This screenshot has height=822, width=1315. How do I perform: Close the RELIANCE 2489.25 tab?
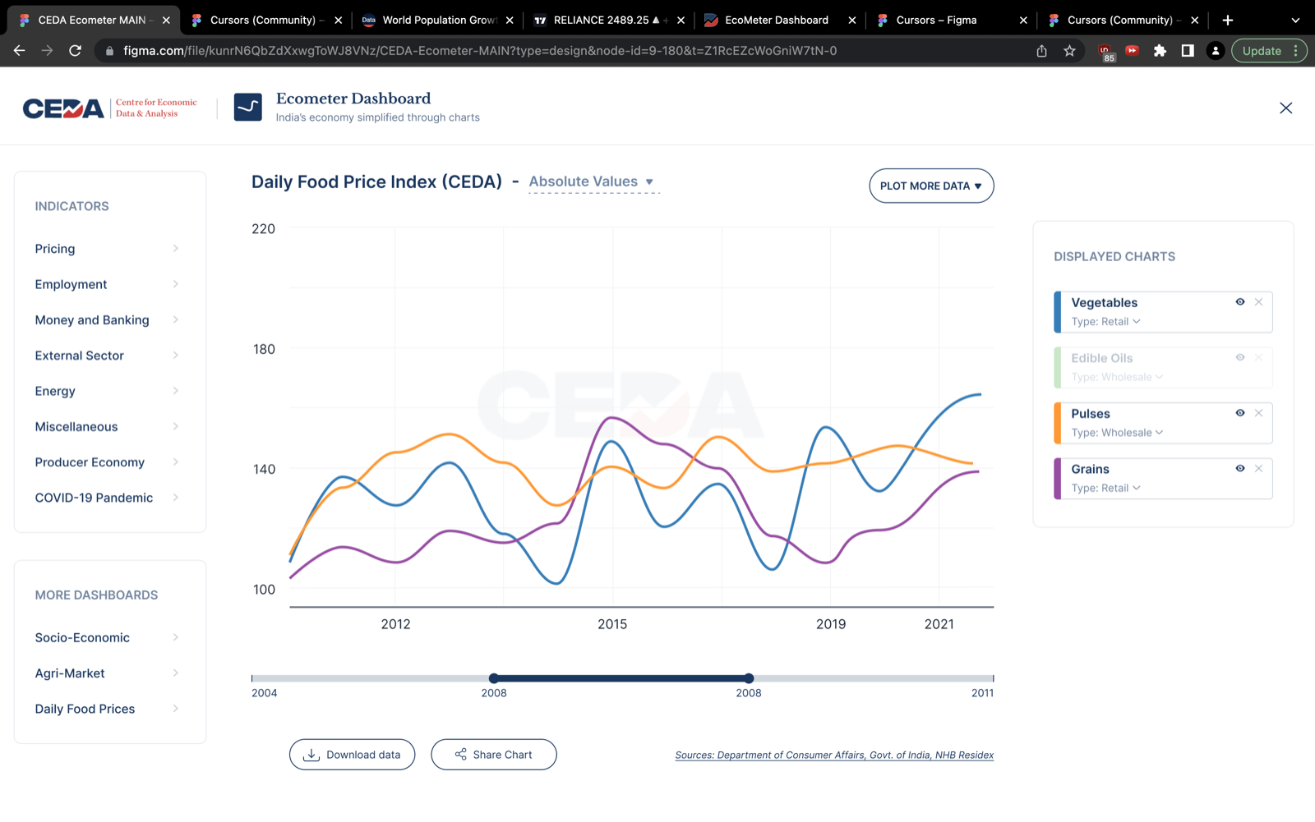point(681,20)
